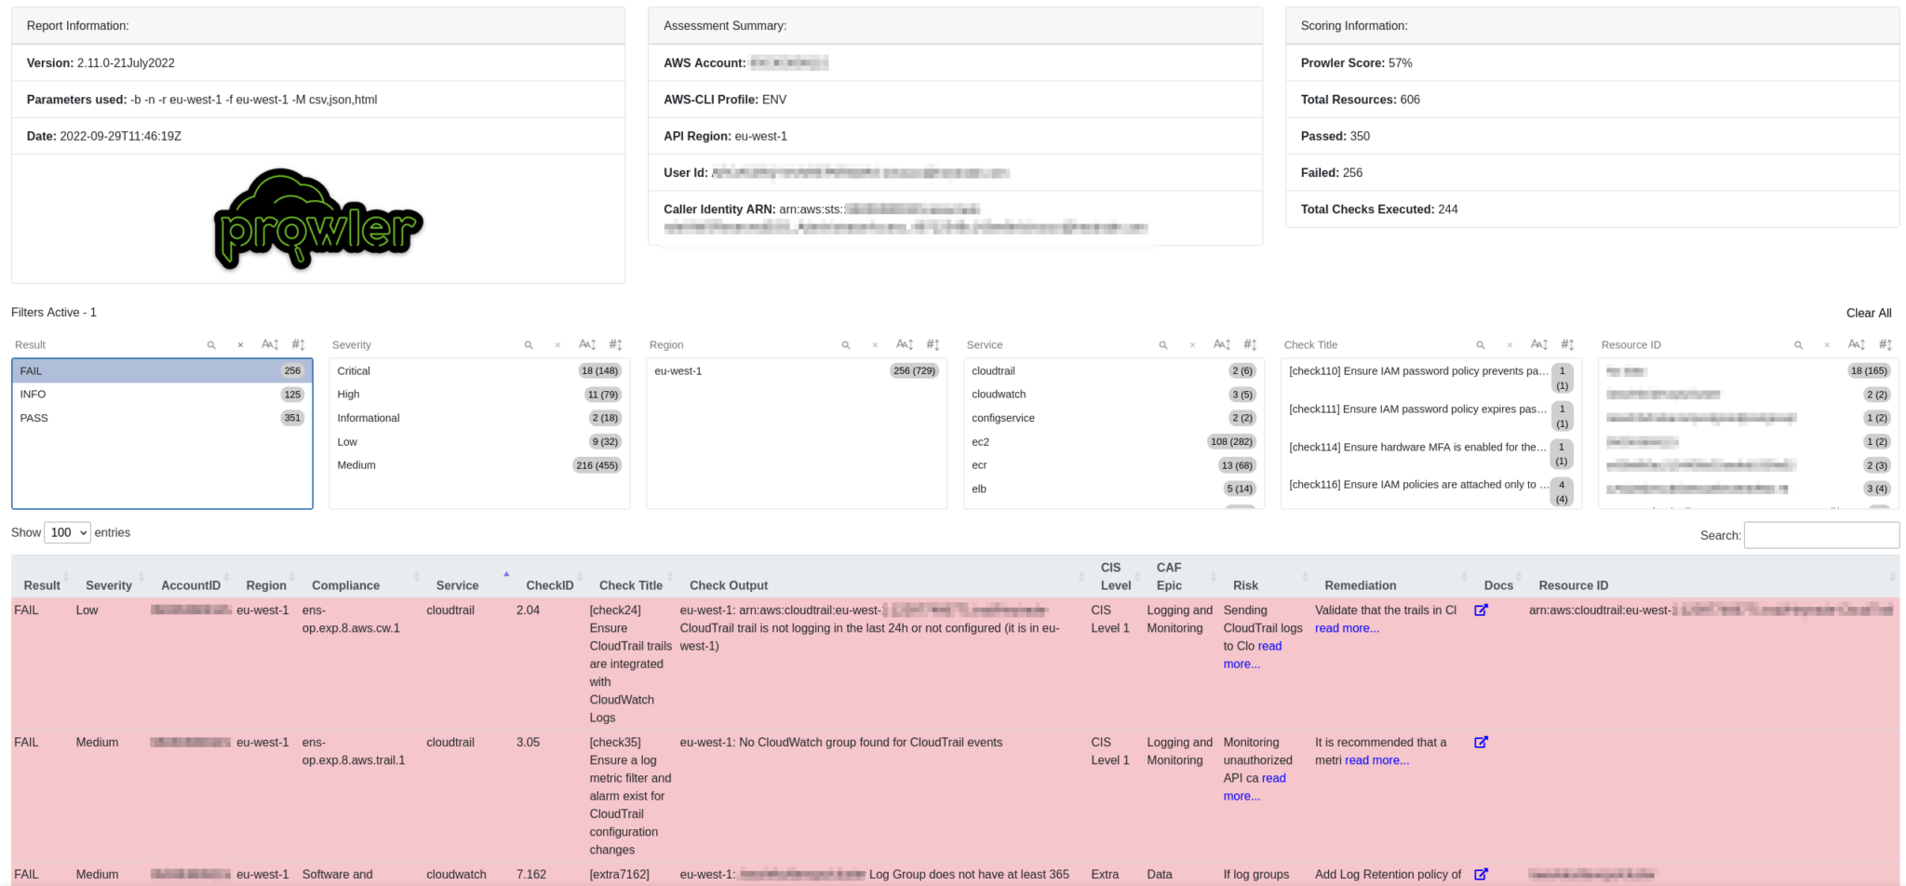This screenshot has width=1906, height=886.
Task: Open the Docs external link for extra7162
Action: (x=1481, y=874)
